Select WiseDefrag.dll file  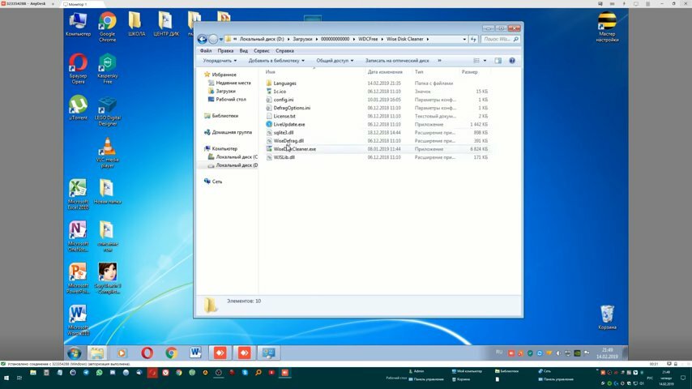coord(288,141)
